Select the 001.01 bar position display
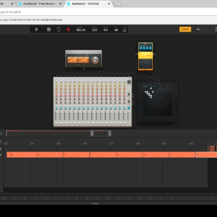The image size is (217, 217). 81,30
